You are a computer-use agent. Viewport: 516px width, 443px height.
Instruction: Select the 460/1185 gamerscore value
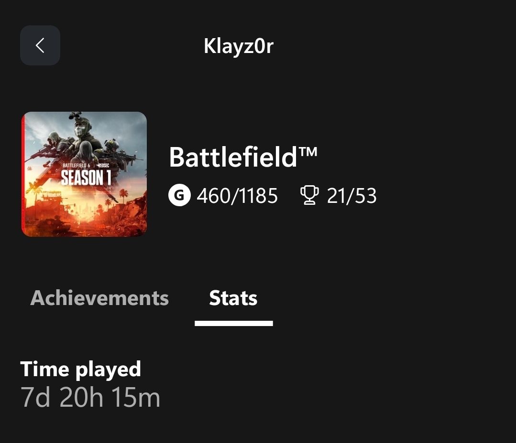click(237, 196)
